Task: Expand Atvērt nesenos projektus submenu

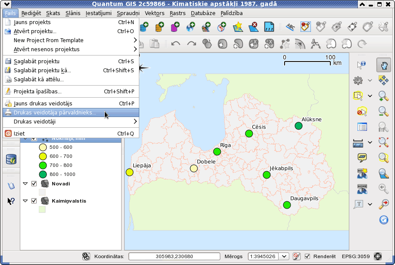Action: [x=71, y=49]
